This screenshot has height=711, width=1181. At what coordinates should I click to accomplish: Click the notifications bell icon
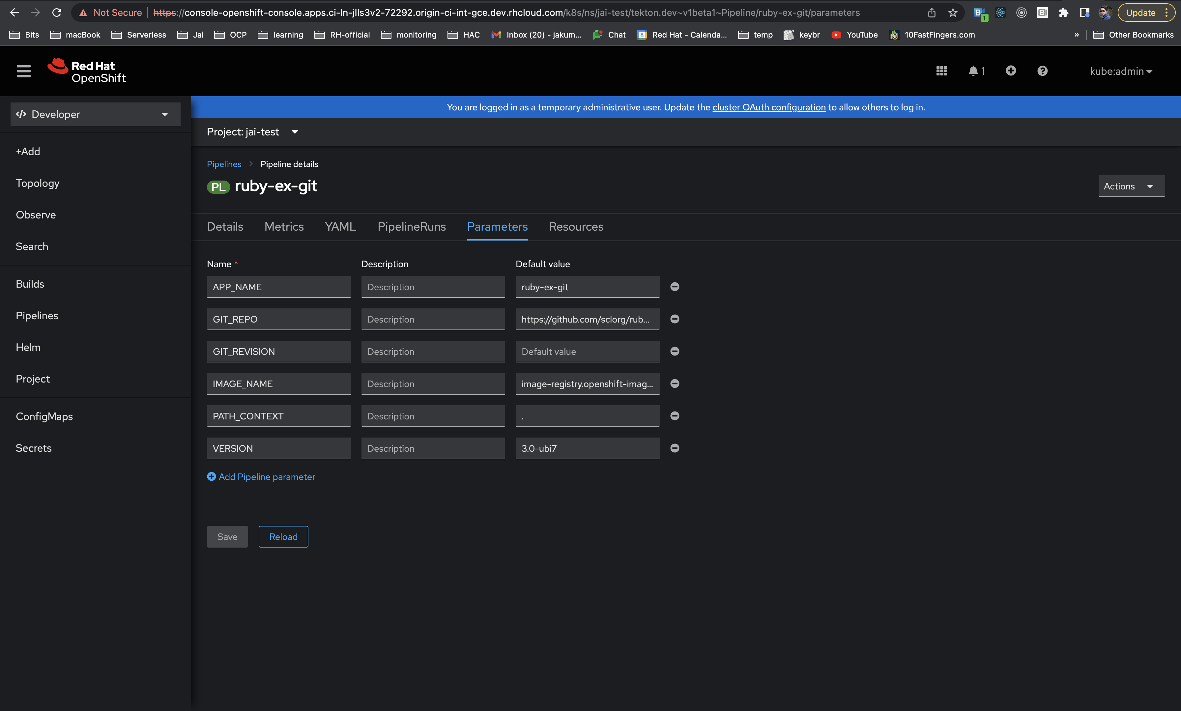(x=973, y=71)
